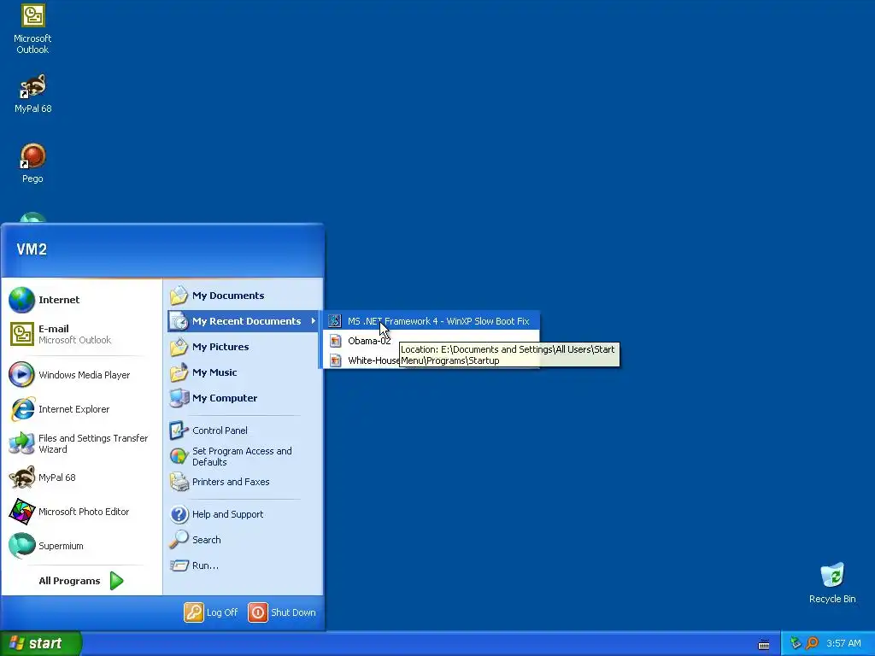This screenshot has width=875, height=656.
Task: Open My Pictures folder
Action: (x=244, y=347)
